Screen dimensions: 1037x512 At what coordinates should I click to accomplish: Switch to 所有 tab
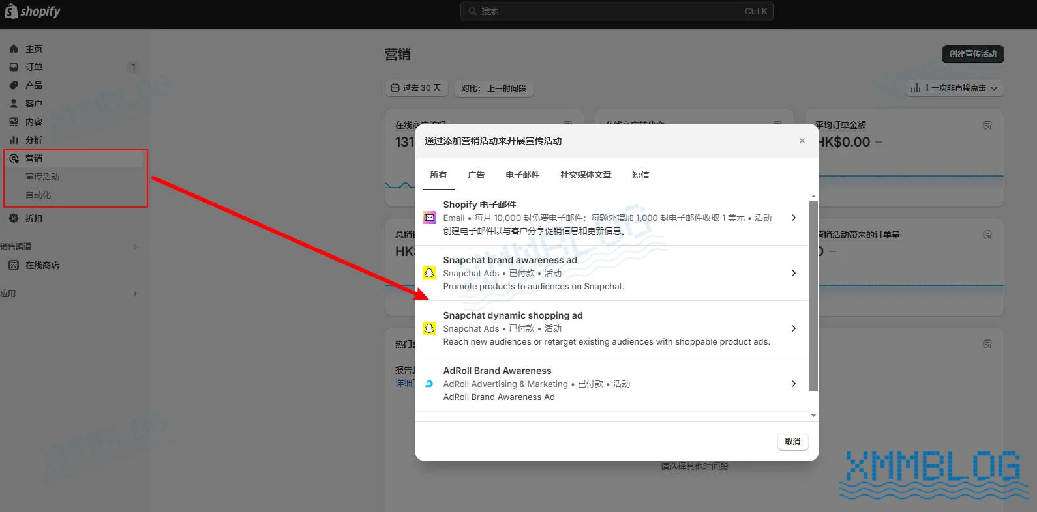click(438, 175)
